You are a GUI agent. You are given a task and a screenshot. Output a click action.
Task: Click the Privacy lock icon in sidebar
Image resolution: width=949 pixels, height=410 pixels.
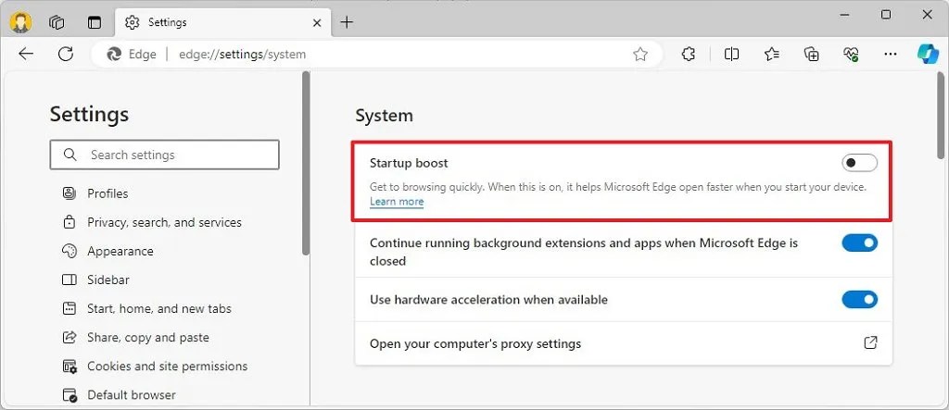tap(70, 222)
